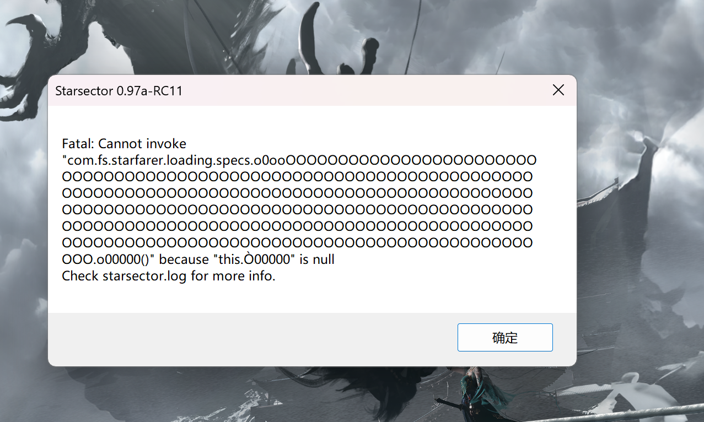Confirm the error with the 确定 button
This screenshot has width=704, height=422.
[x=505, y=337]
